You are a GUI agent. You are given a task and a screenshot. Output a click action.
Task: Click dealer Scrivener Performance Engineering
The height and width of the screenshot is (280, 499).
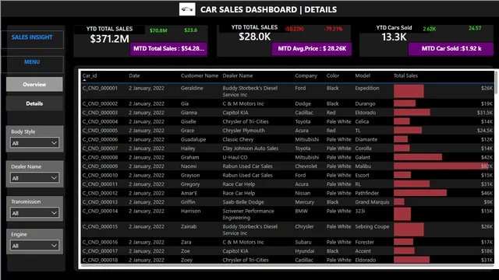pyautogui.click(x=248, y=215)
